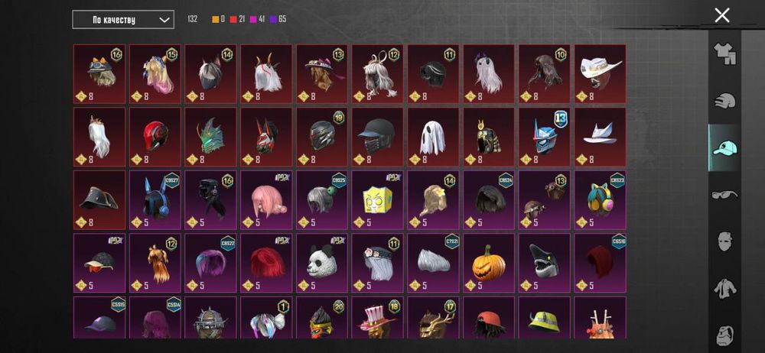765x353 pixels.
Task: Open the face mask category icon
Action: click(725, 241)
